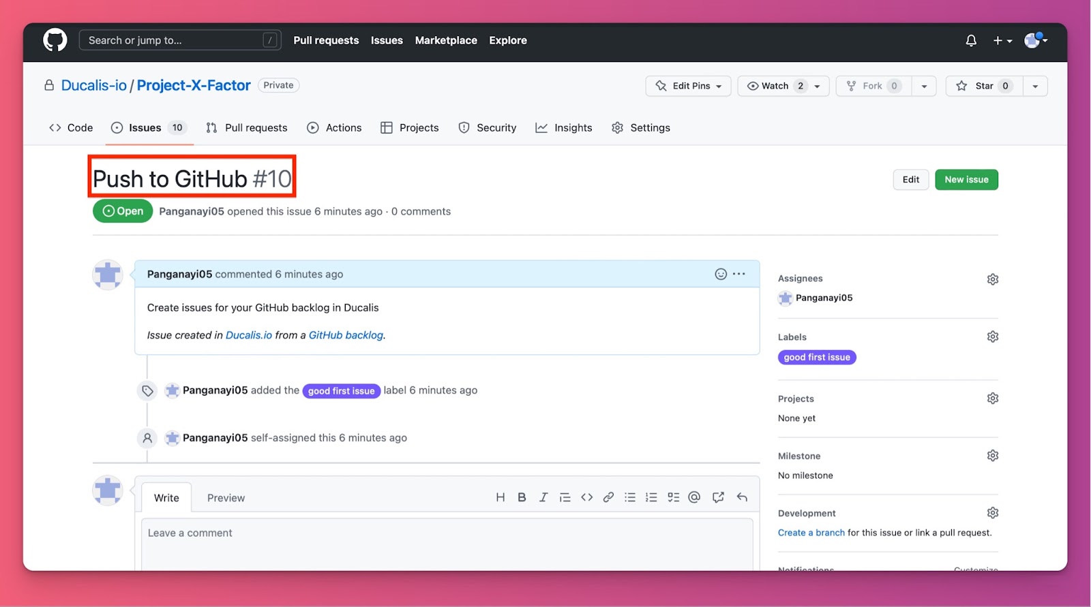Open the Projects sidebar gear settings
The image size is (1091, 607).
point(993,399)
